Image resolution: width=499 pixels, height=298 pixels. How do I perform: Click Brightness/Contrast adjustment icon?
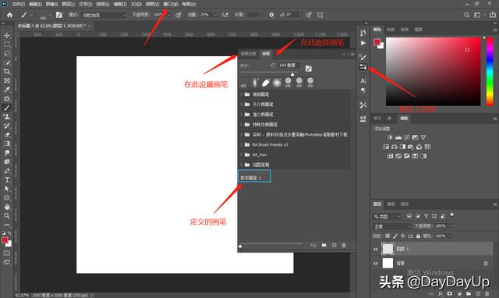[390, 137]
